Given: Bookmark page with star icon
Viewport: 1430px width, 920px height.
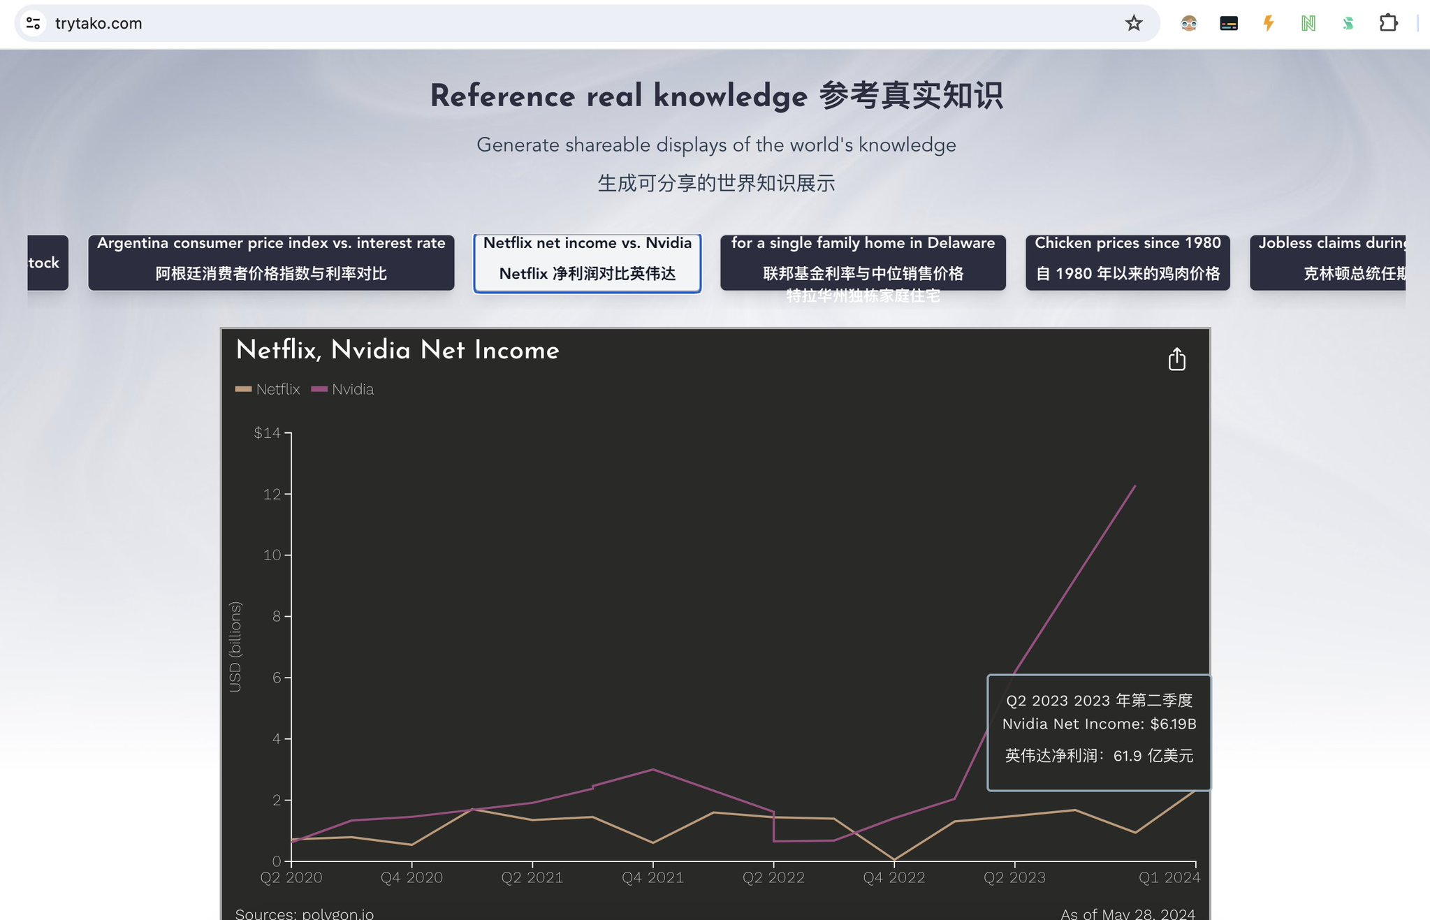Looking at the screenshot, I should pos(1133,24).
